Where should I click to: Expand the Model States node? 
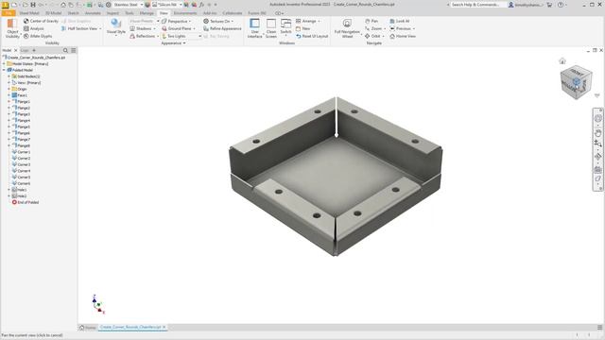pyautogui.click(x=4, y=63)
